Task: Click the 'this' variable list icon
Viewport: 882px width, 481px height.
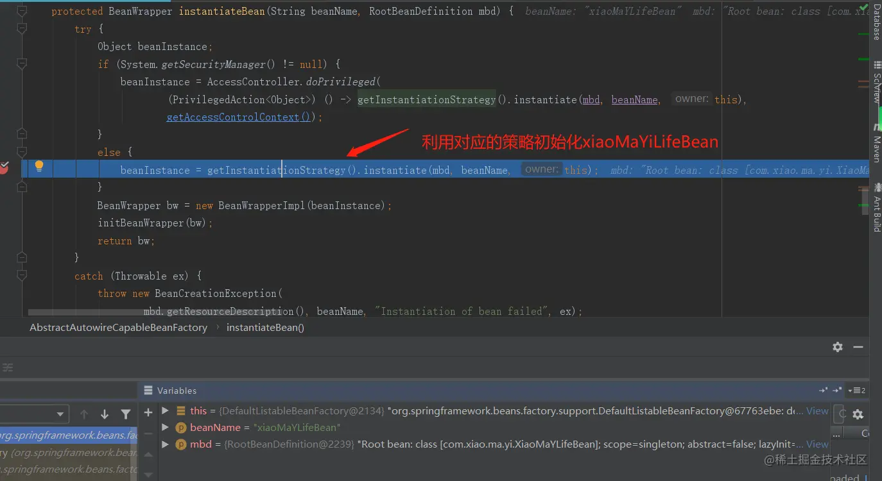Action: point(180,410)
